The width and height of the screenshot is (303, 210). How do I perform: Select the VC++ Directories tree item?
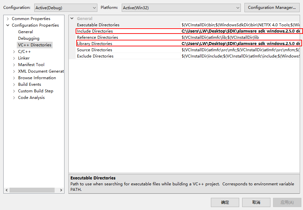coord(35,45)
